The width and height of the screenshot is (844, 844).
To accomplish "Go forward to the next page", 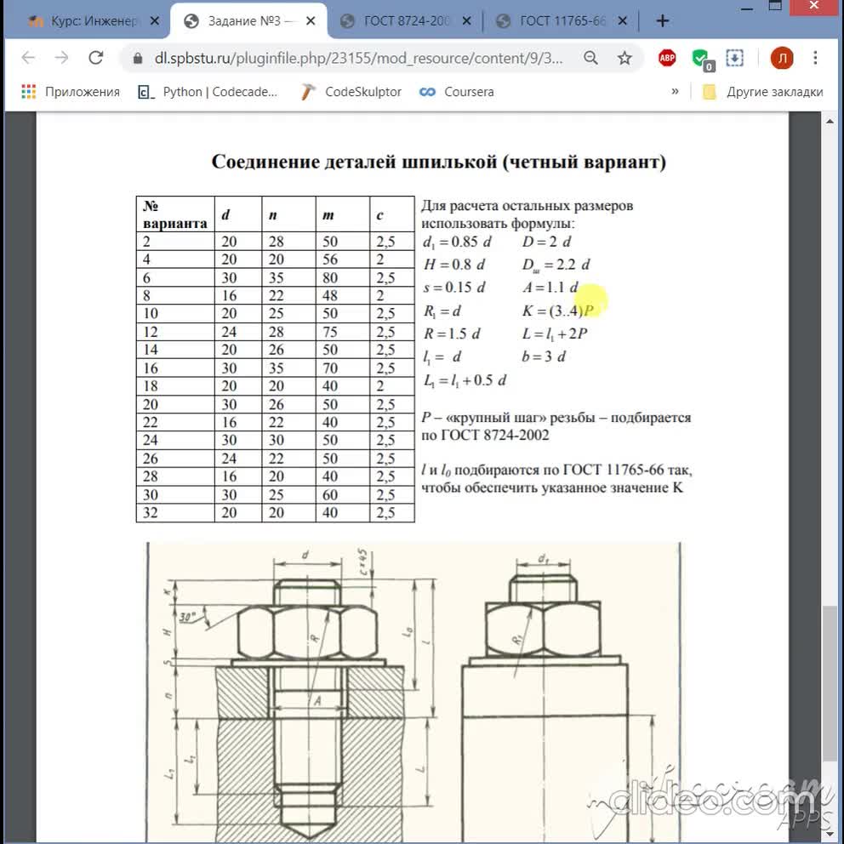I will pos(62,58).
